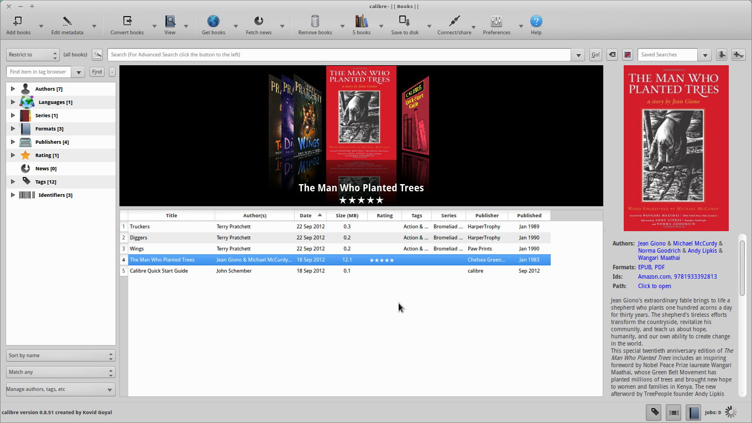Click the Save to disk icon
The height and width of the screenshot is (423, 752).
405,22
